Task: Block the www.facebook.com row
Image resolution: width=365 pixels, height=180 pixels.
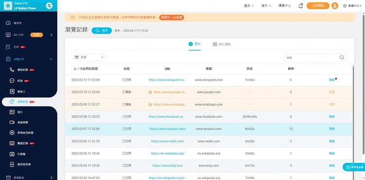Action: 332,116
